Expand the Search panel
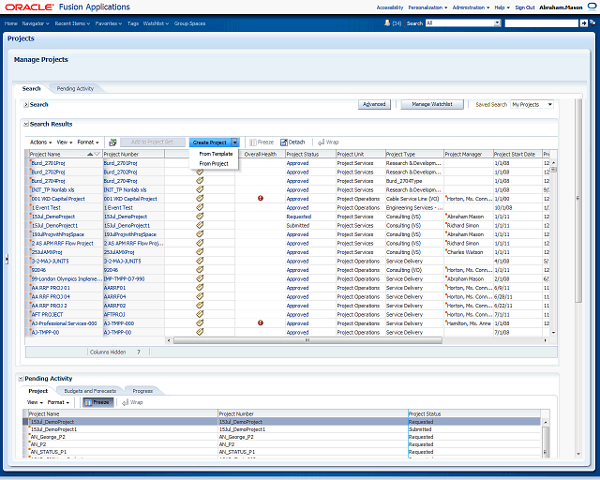 pyautogui.click(x=26, y=104)
